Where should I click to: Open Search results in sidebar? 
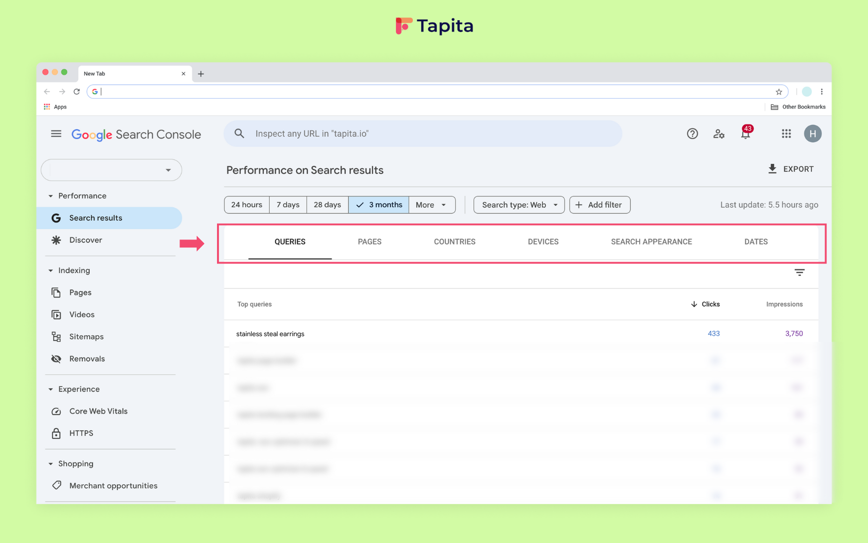(x=109, y=218)
